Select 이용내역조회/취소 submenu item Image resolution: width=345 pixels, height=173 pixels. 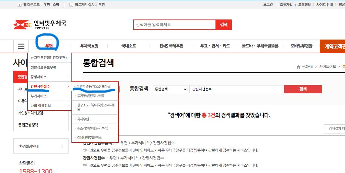click(95, 138)
